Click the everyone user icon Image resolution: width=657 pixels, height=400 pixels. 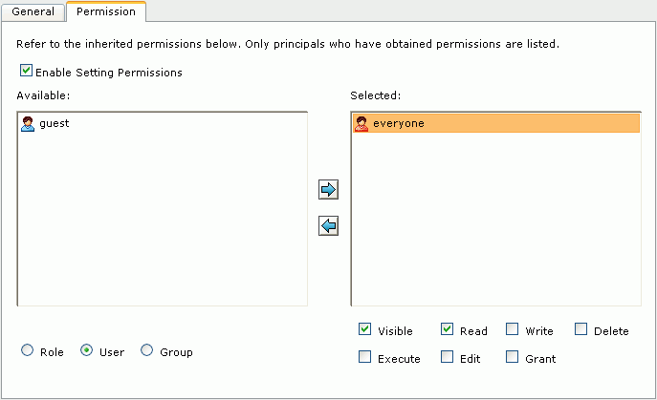(361, 124)
